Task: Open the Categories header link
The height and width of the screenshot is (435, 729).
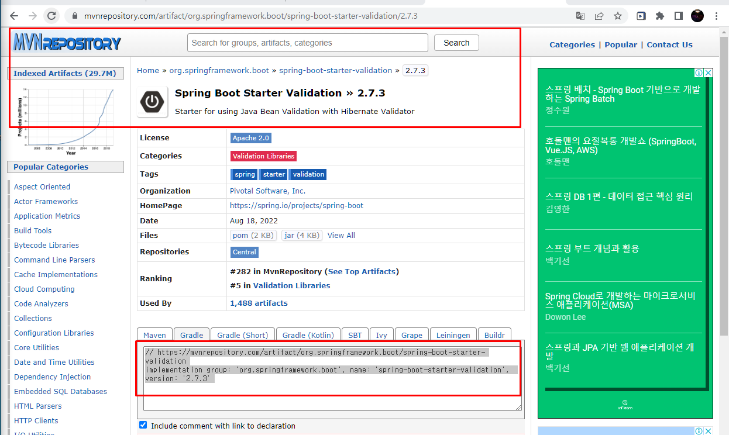Action: 572,44
